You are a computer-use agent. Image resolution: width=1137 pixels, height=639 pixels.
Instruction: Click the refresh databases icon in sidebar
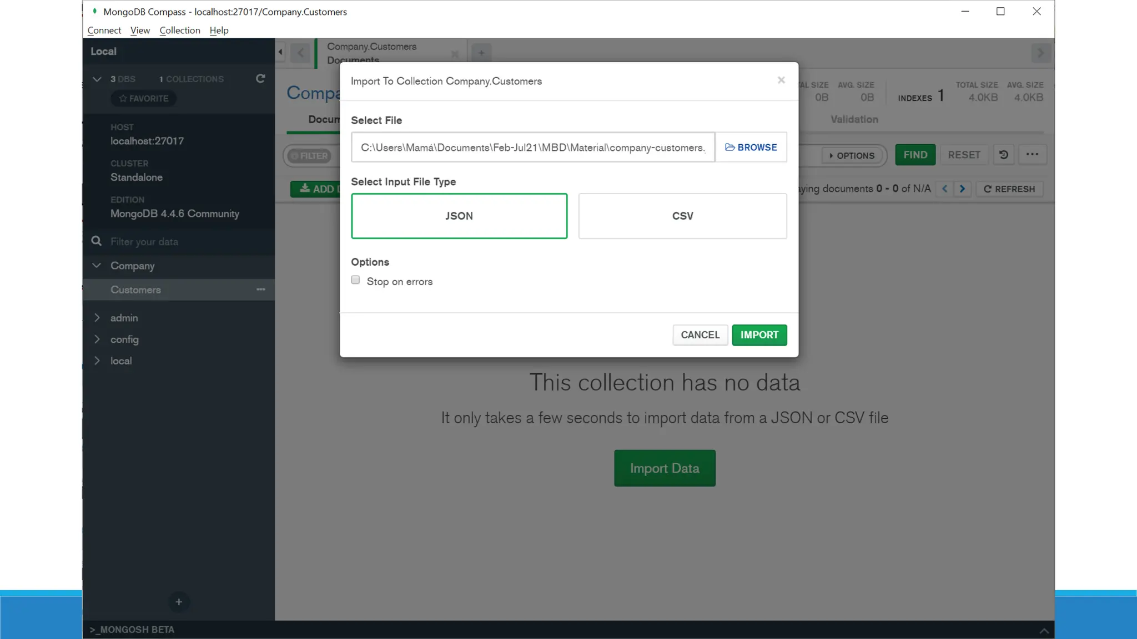click(260, 79)
